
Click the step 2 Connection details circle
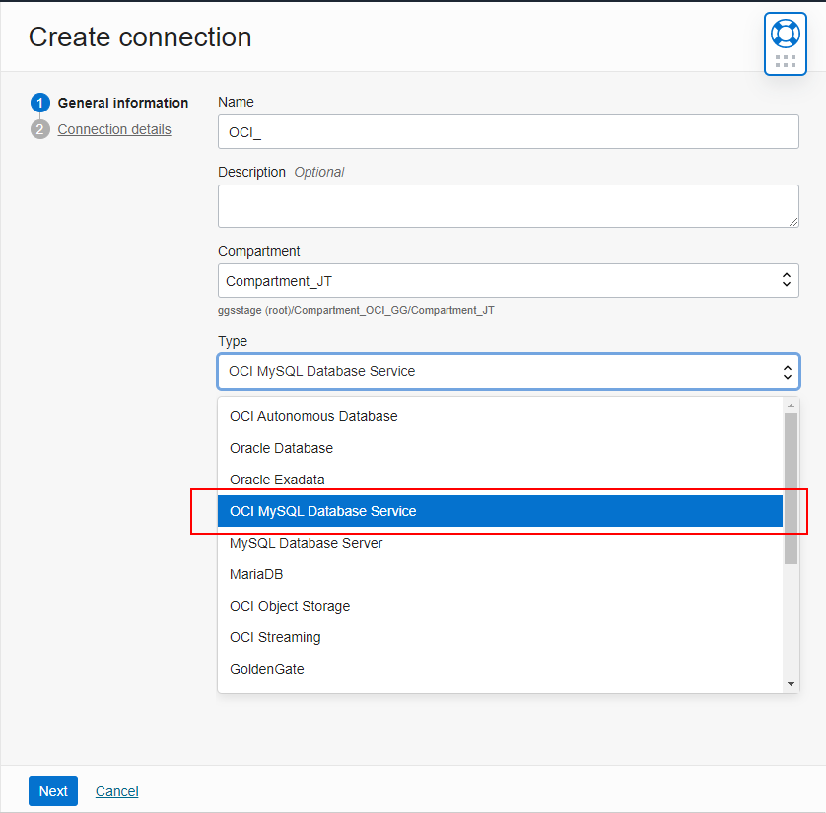point(39,128)
